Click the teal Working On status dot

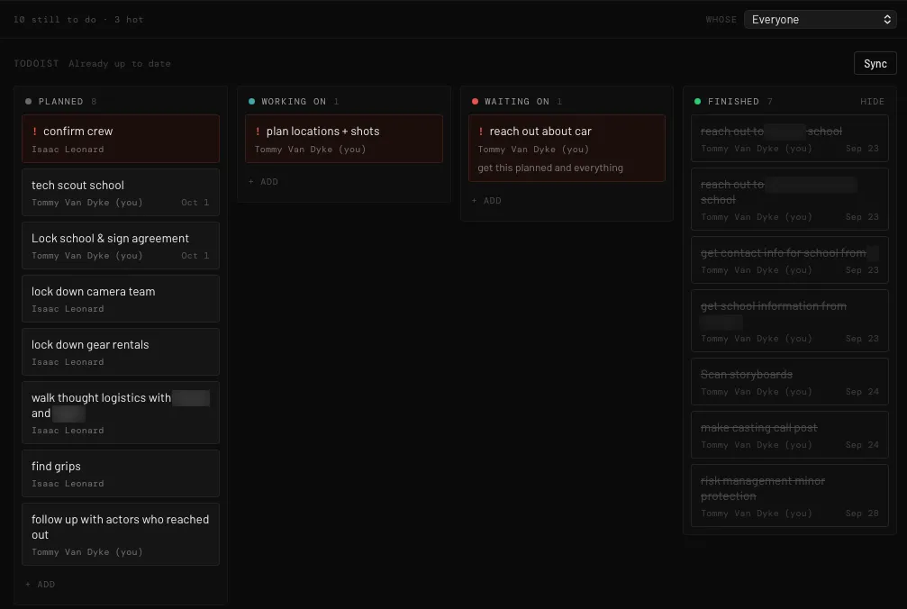click(251, 102)
